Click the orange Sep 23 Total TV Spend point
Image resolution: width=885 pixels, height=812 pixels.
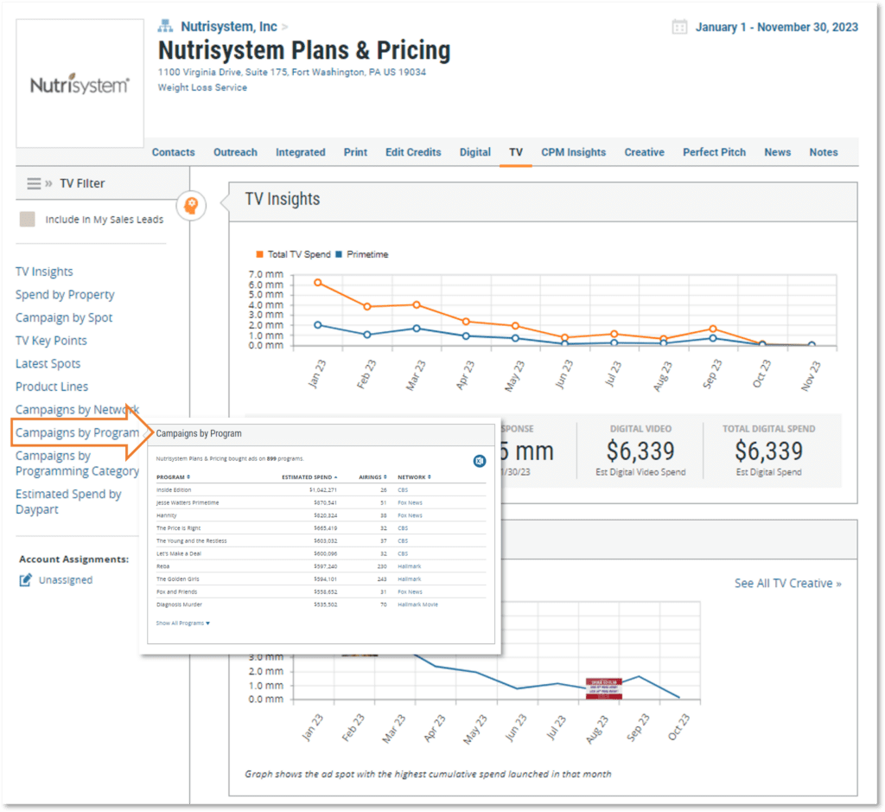pyautogui.click(x=713, y=329)
